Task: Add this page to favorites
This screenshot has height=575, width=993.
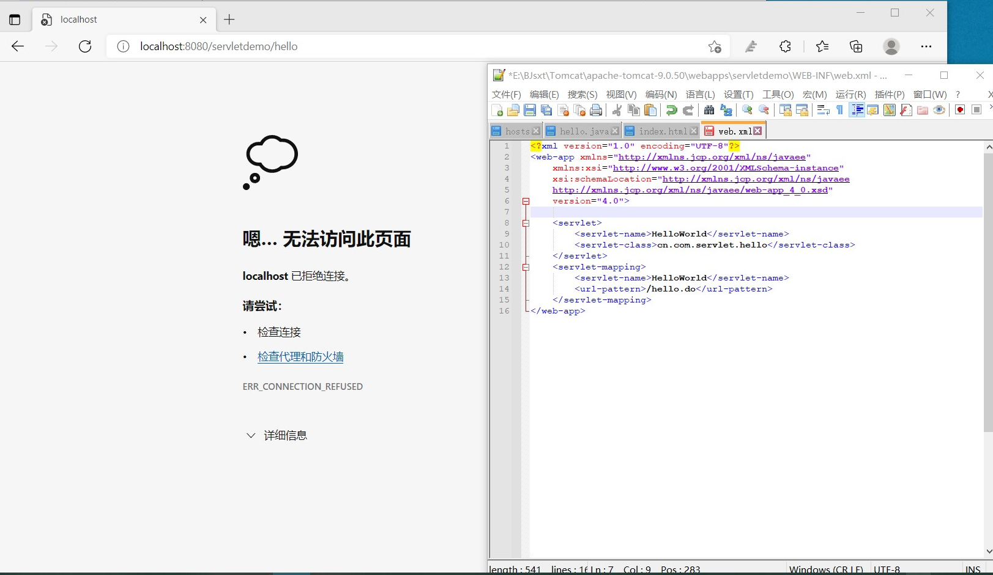Action: [x=715, y=46]
